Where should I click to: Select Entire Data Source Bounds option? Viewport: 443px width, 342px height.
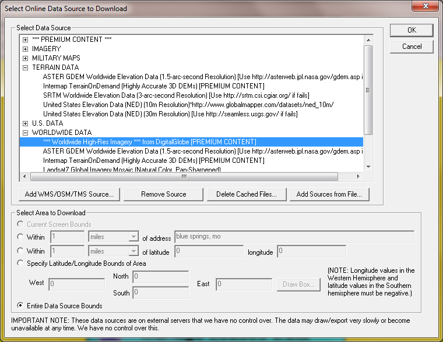(21, 306)
